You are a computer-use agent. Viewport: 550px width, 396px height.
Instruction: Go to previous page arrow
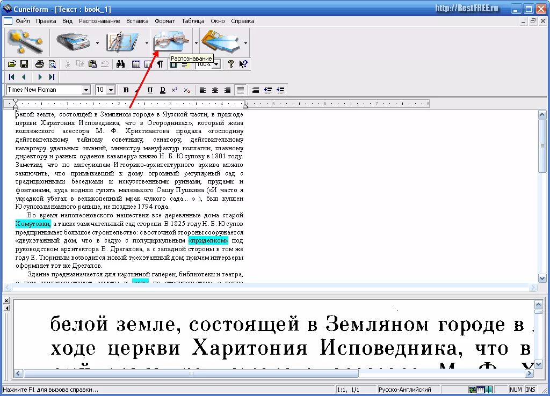click(x=24, y=77)
